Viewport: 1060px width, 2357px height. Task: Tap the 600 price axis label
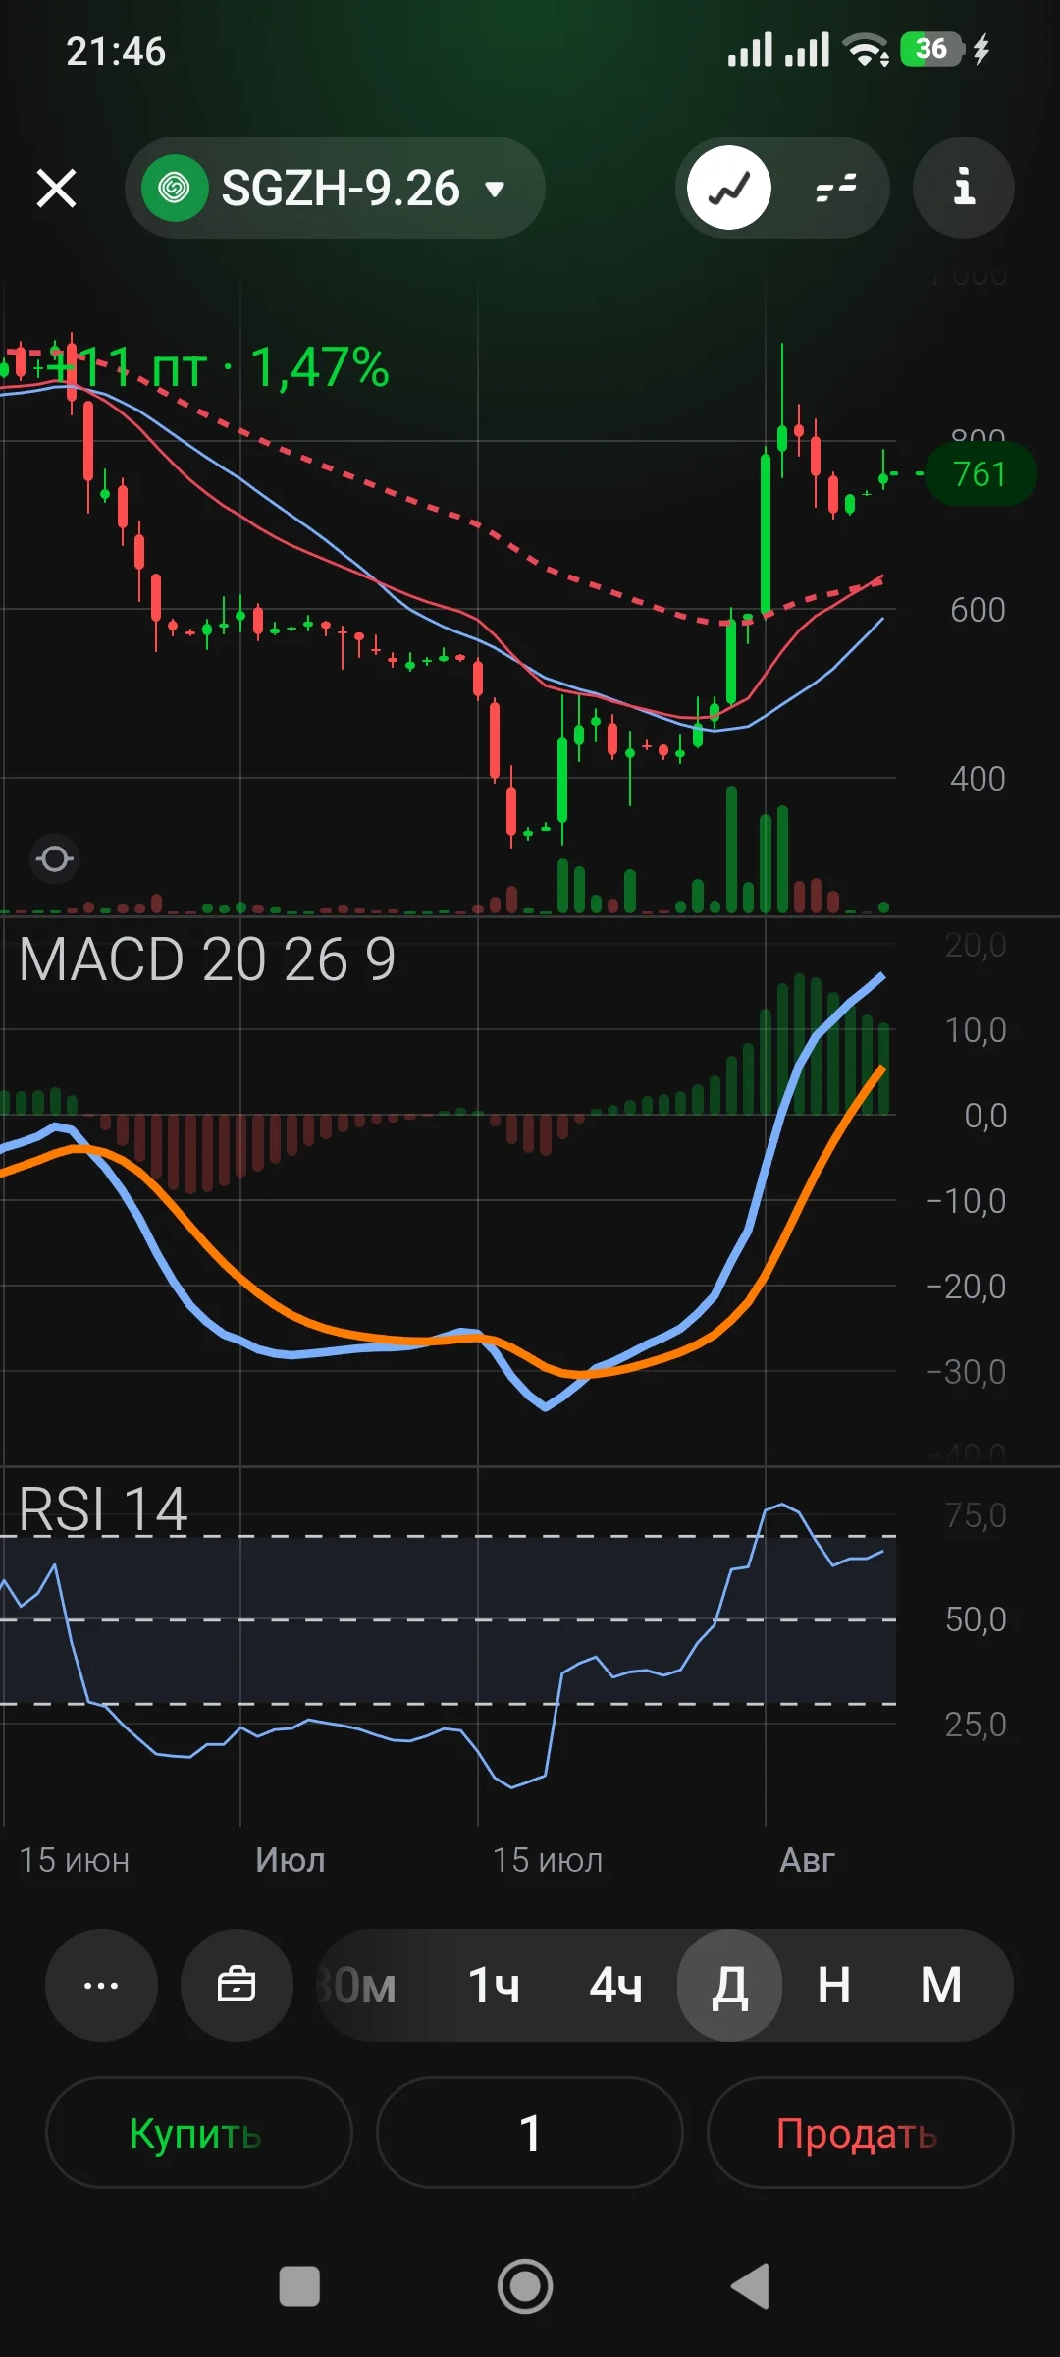978,610
